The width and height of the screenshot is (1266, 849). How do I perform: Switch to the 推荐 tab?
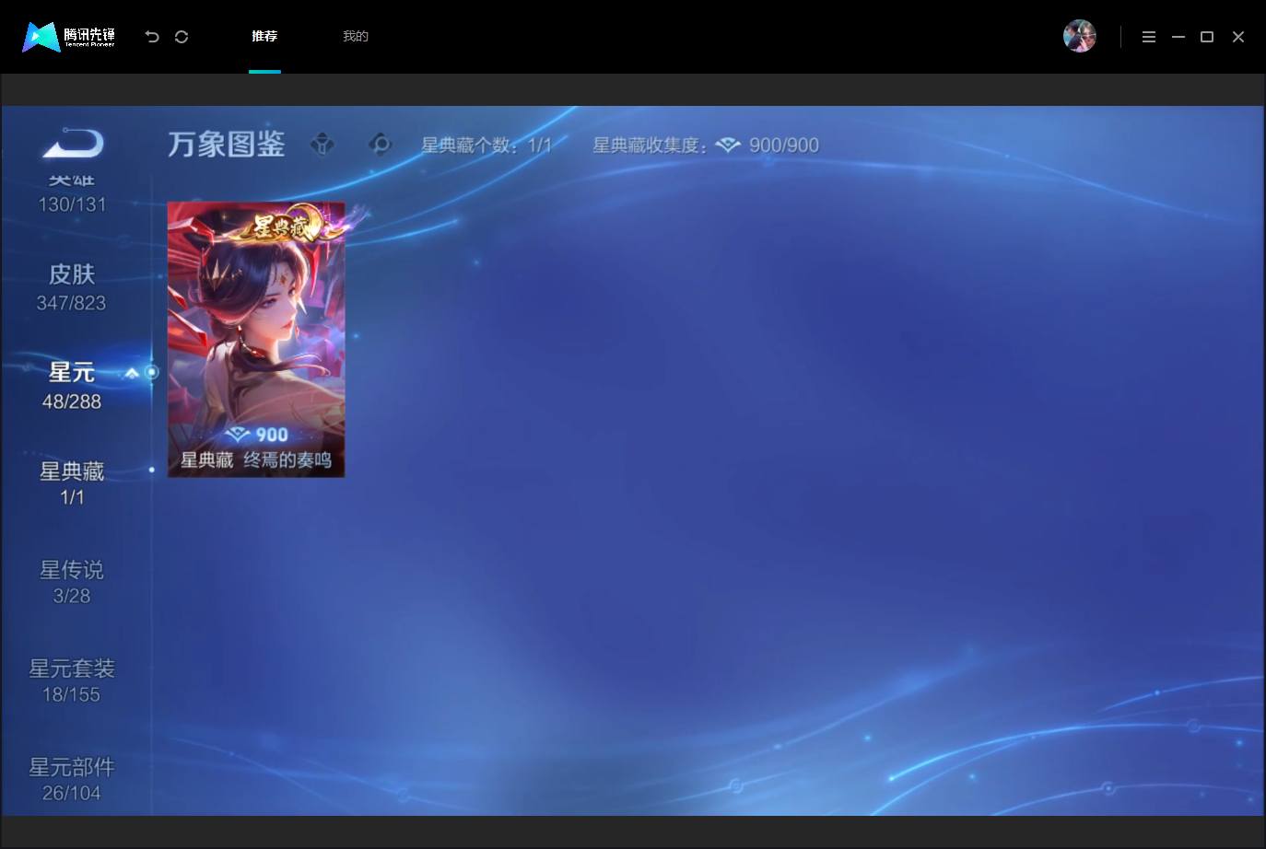click(x=264, y=36)
